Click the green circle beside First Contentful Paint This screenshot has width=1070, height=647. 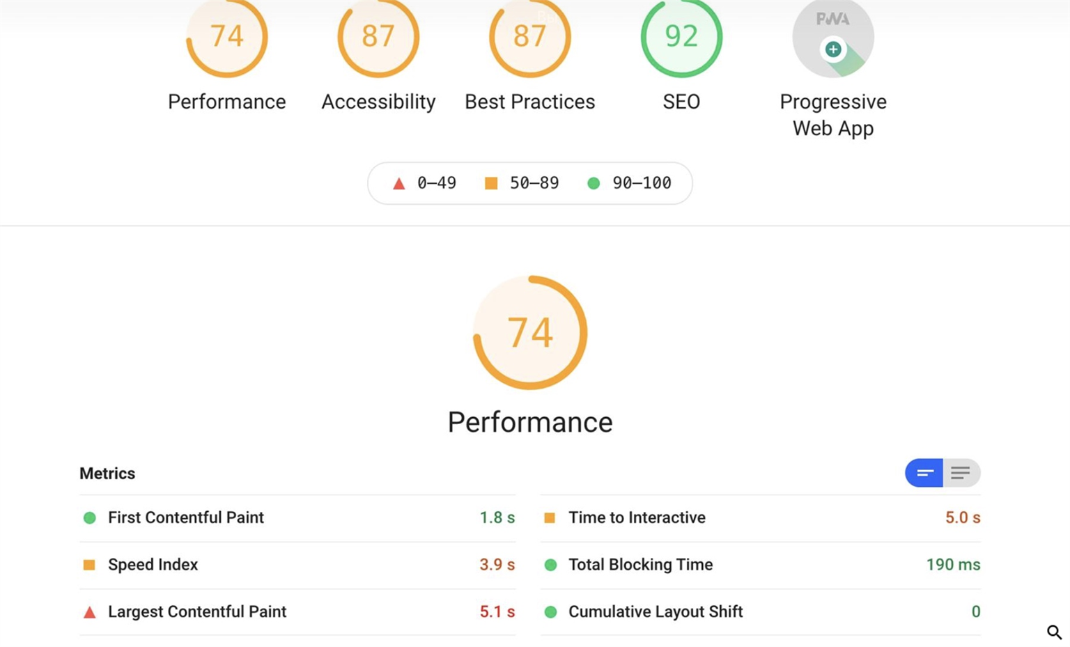[89, 517]
